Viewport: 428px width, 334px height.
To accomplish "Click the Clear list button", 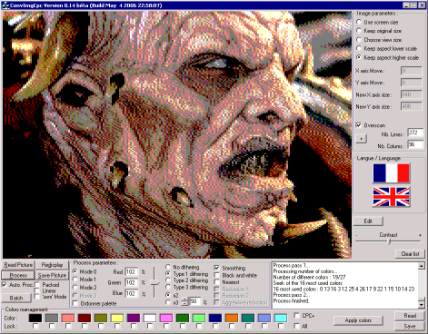I will tap(410, 254).
